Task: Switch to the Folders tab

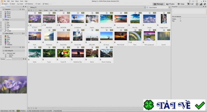Action: click(x=3, y=6)
